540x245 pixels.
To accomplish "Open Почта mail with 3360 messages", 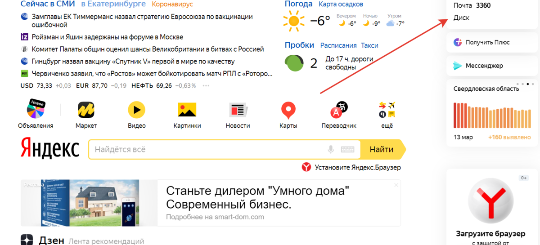I will coord(472,5).
